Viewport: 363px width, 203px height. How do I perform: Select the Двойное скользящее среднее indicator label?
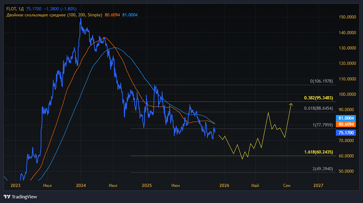pyautogui.click(x=54, y=15)
